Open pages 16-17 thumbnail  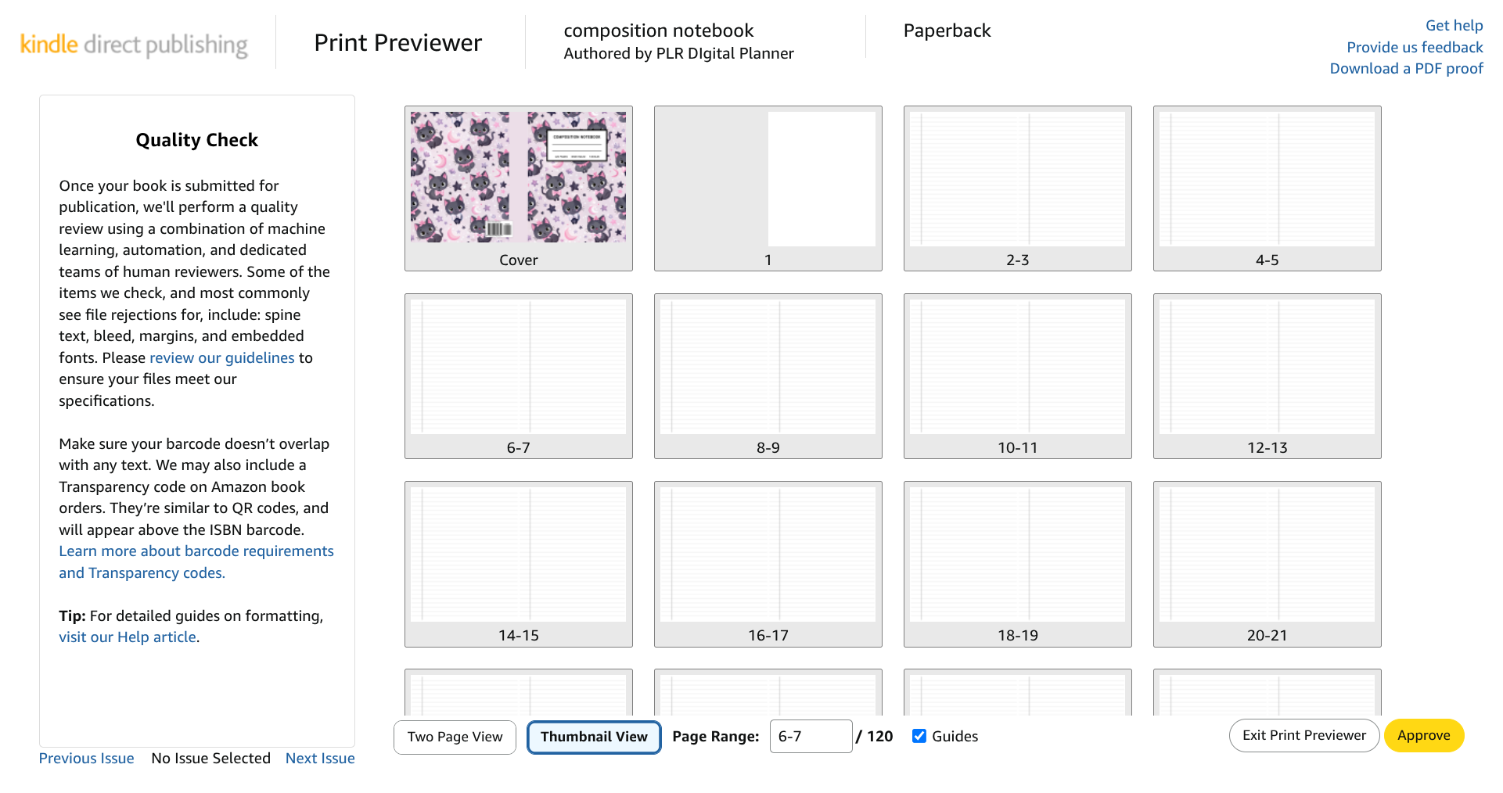pyautogui.click(x=768, y=564)
